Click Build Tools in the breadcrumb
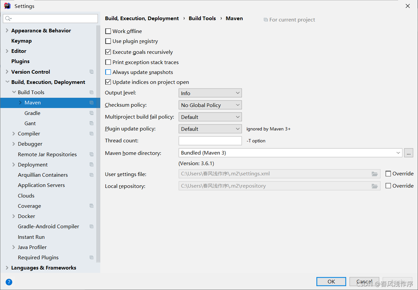 pos(202,18)
